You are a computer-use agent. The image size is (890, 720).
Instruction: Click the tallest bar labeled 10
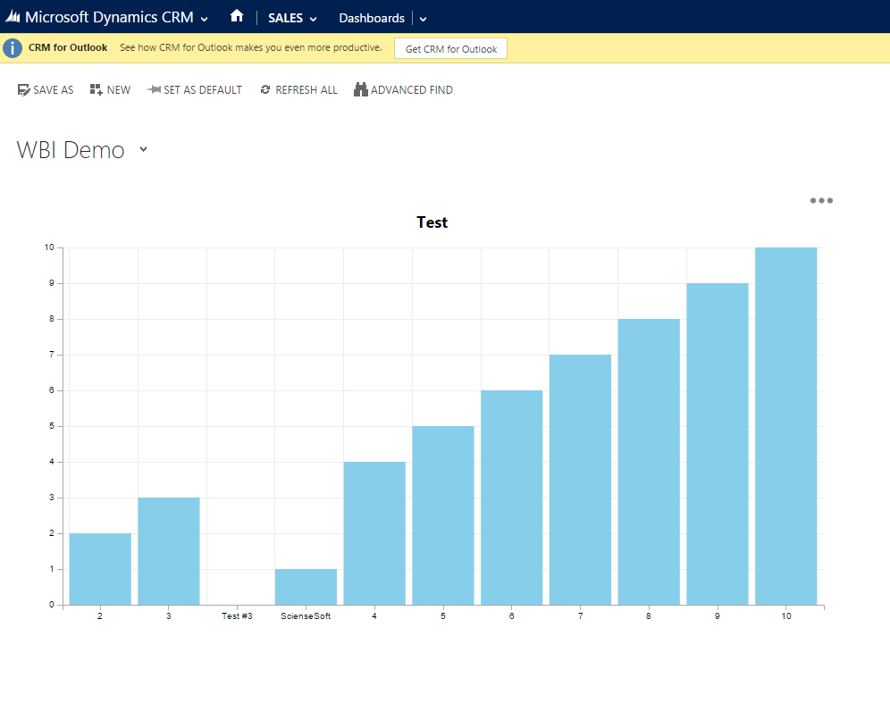(785, 426)
